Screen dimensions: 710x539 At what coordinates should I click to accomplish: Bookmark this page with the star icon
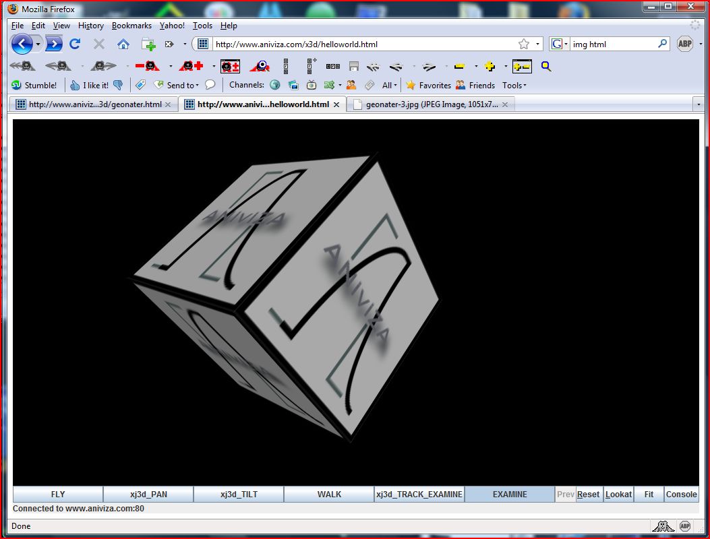(x=523, y=44)
